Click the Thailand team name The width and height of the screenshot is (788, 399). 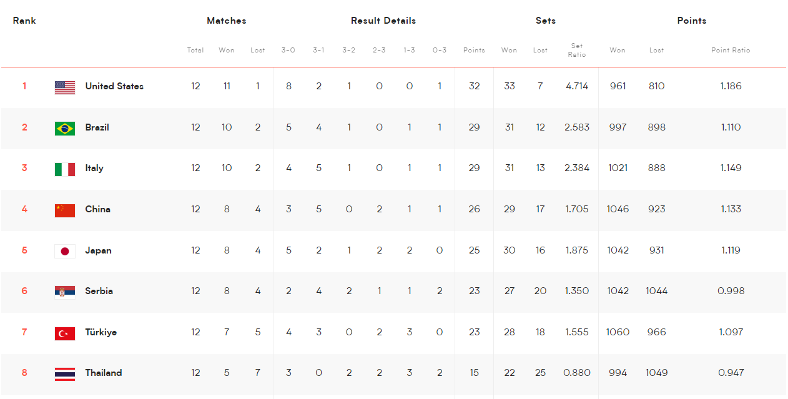click(x=104, y=373)
